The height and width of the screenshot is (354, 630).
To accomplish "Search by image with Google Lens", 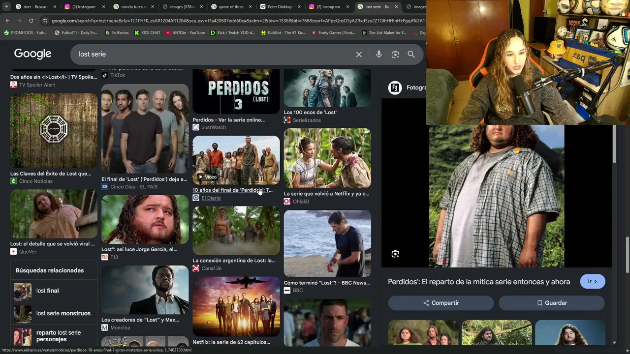I will click(395, 55).
